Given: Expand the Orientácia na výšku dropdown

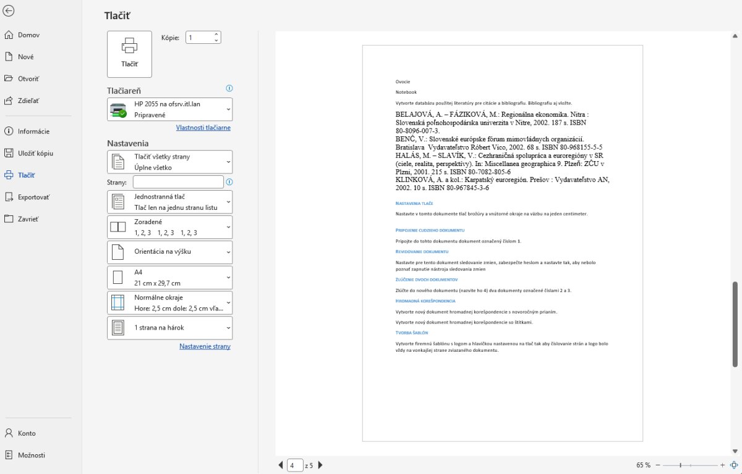Looking at the screenshot, I should pos(170,252).
